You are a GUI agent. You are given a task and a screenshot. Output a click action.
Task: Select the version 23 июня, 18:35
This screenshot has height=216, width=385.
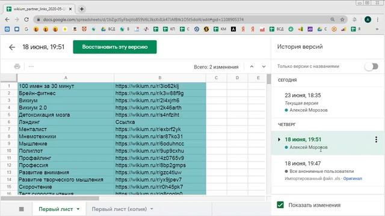pos(327,103)
